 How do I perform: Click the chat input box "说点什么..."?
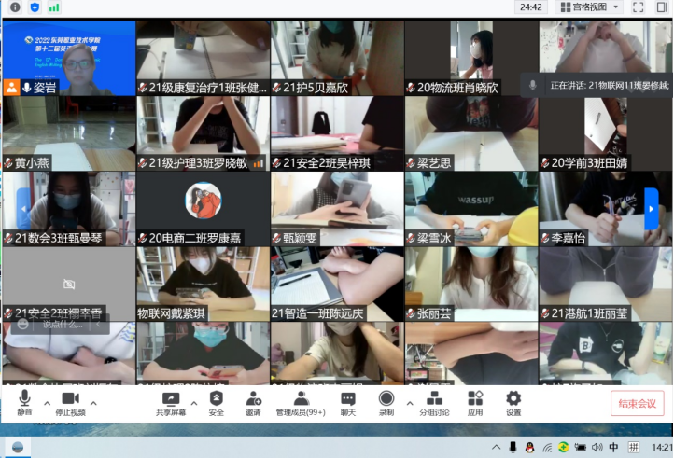pos(63,325)
